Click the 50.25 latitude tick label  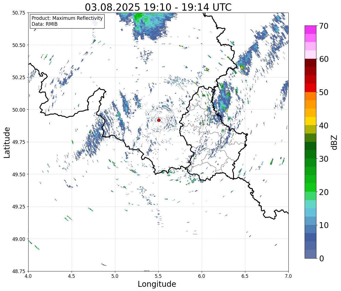18,78
